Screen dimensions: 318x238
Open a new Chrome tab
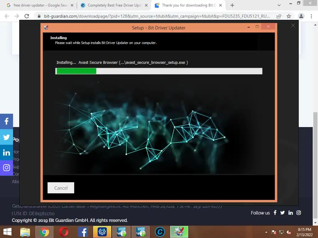pyautogui.click(x=232, y=6)
